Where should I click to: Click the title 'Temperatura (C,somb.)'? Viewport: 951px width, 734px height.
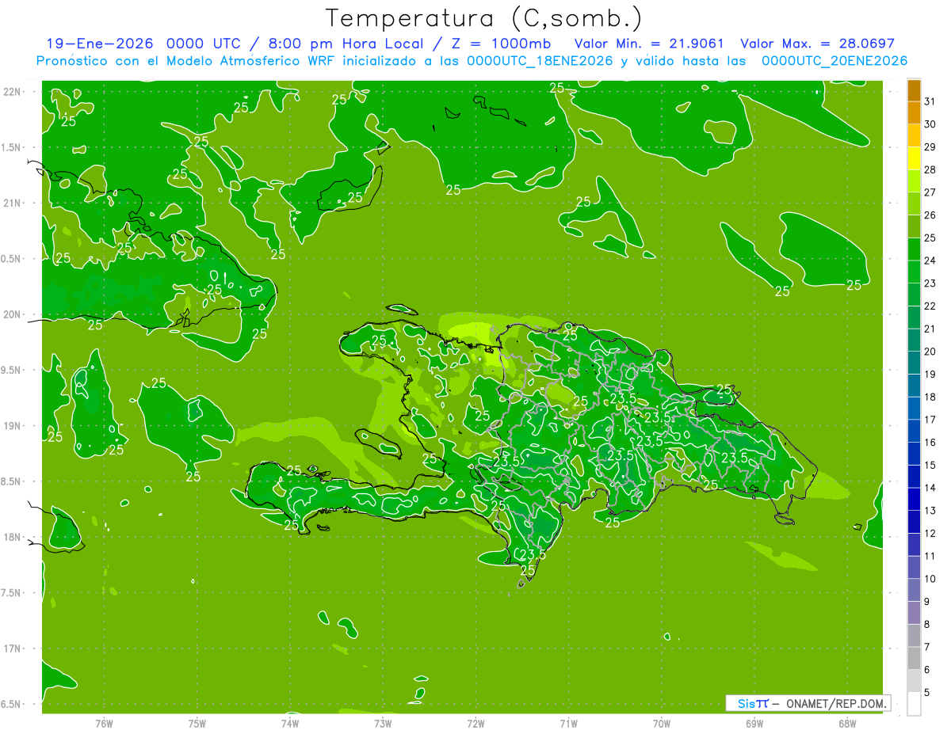click(483, 18)
